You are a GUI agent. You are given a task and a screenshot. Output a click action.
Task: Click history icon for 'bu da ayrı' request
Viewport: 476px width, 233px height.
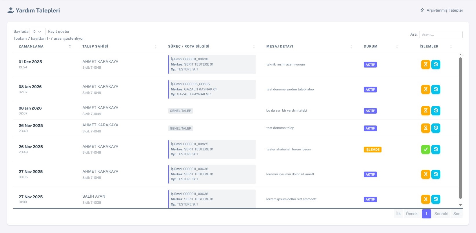tap(436, 110)
